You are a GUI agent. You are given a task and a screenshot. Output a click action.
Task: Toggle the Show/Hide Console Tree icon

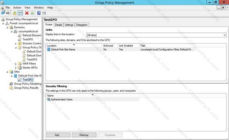tap(20, 13)
